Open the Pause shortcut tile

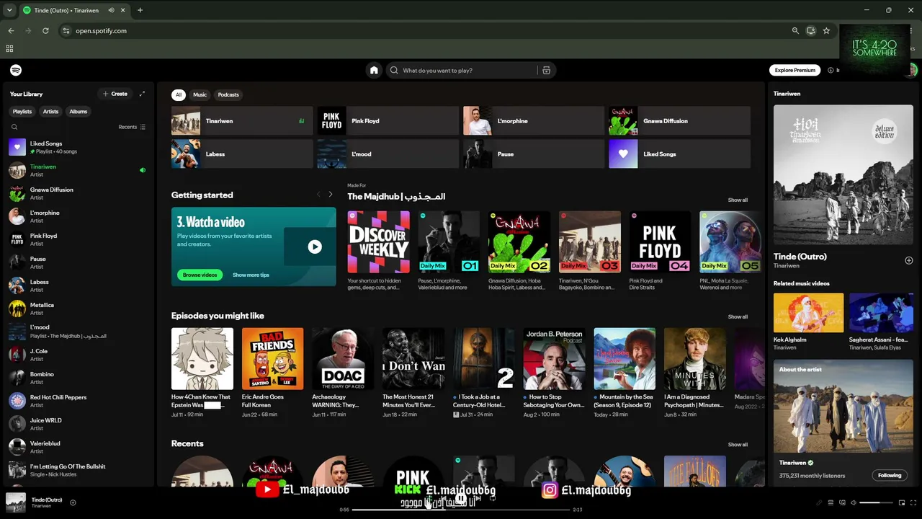533,154
